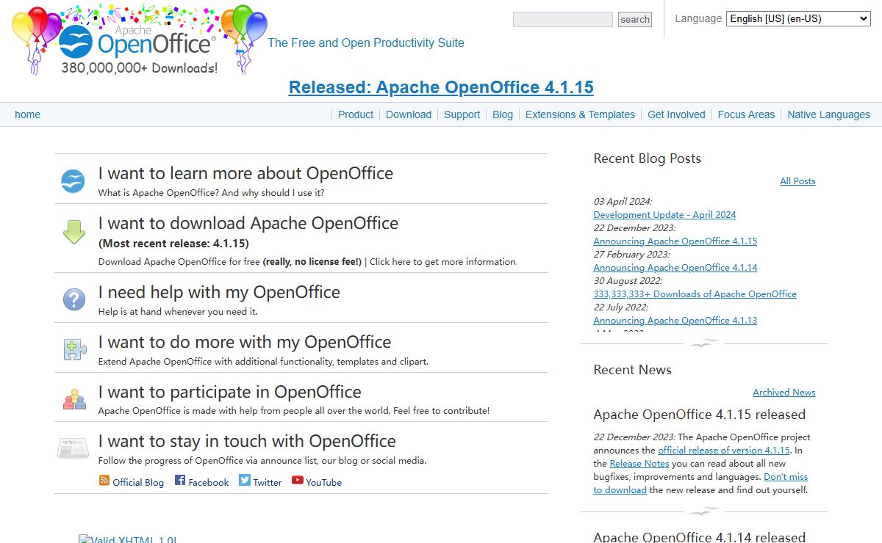Click the green download arrow icon
Image resolution: width=882 pixels, height=543 pixels.
[x=74, y=231]
